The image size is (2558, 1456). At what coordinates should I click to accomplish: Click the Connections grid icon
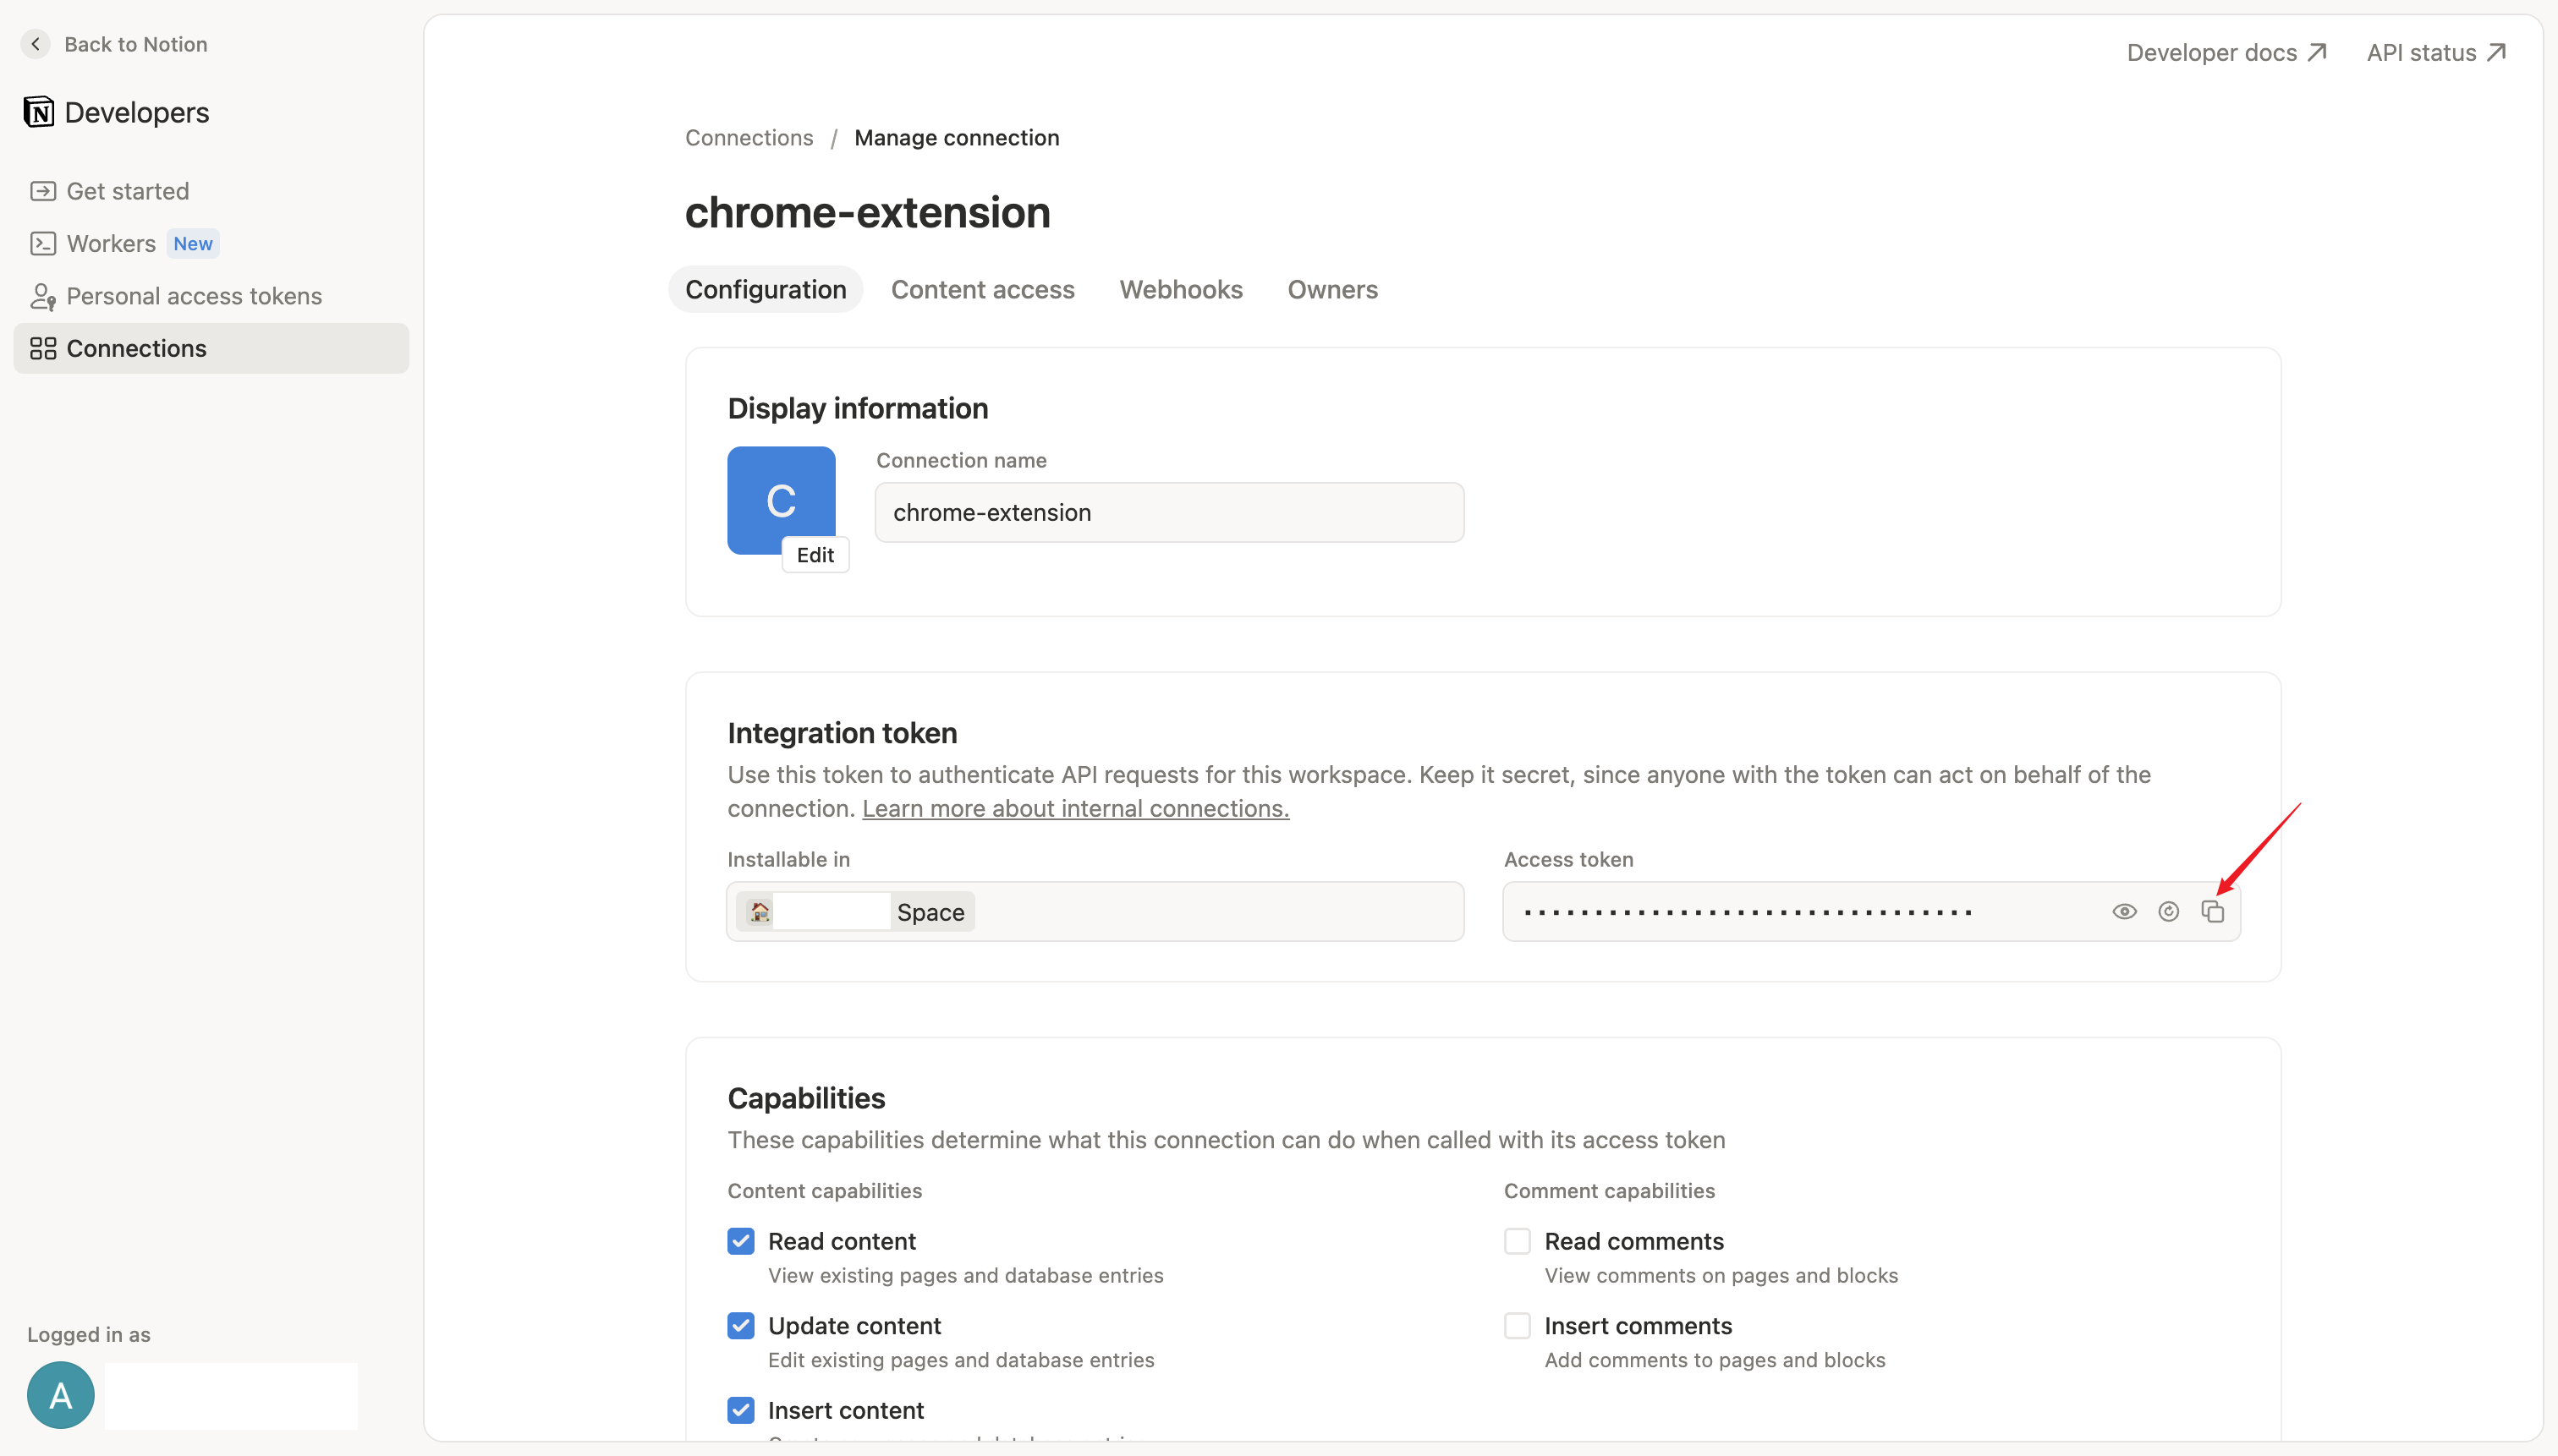43,348
